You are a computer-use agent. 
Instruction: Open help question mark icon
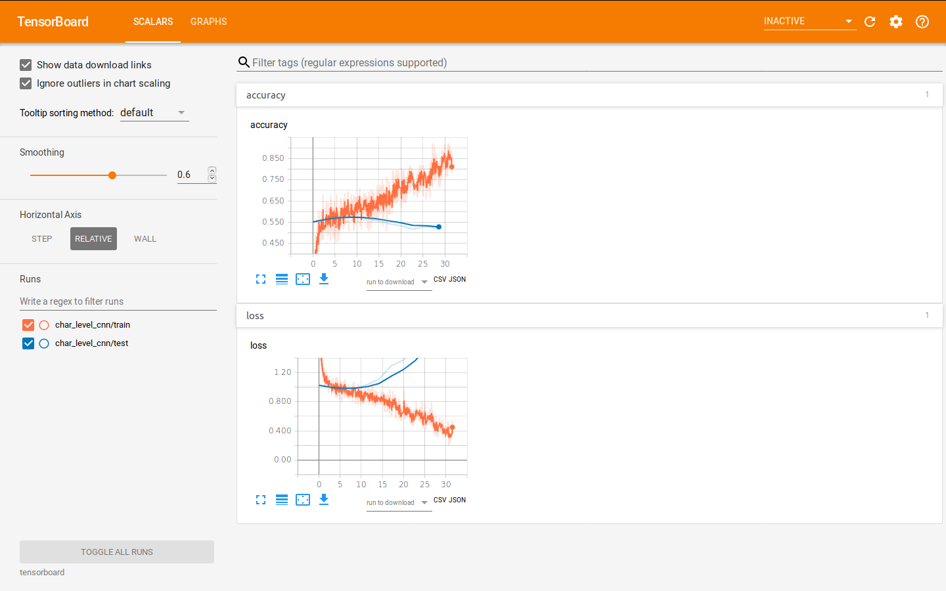coord(922,22)
